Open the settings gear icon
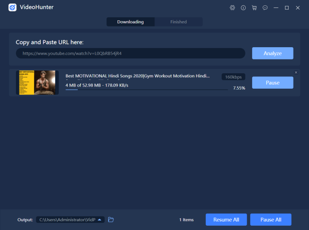 point(232,8)
